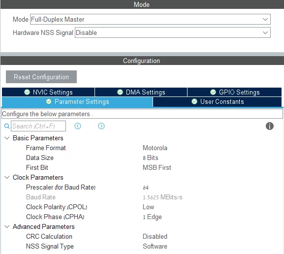The height and width of the screenshot is (254, 284).
Task: Click the 1.5625 MBits/s baud rate value
Action: [x=162, y=197]
